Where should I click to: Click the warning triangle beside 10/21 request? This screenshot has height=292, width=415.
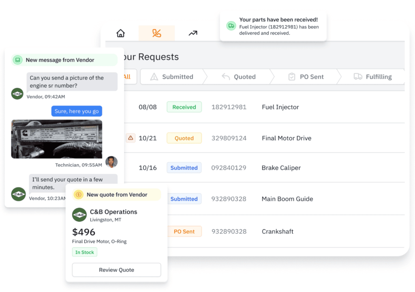coord(130,138)
